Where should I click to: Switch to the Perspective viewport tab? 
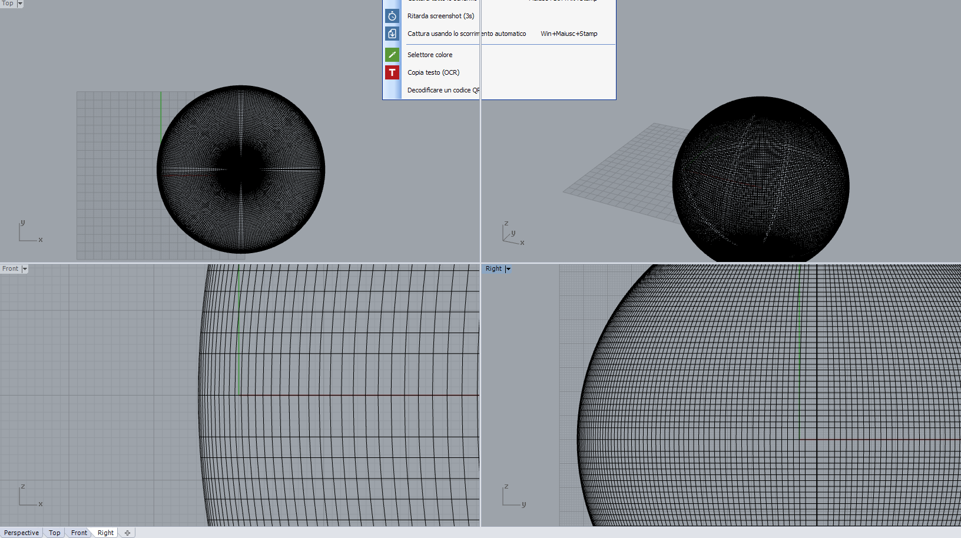(21, 533)
